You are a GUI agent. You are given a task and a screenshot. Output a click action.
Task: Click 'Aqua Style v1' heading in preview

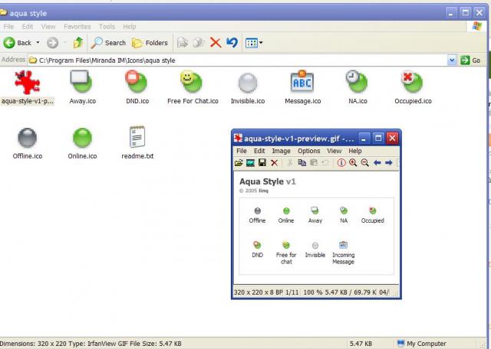268,181
